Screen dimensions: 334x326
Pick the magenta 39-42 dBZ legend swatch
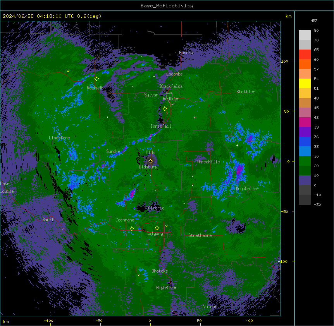pos(305,122)
